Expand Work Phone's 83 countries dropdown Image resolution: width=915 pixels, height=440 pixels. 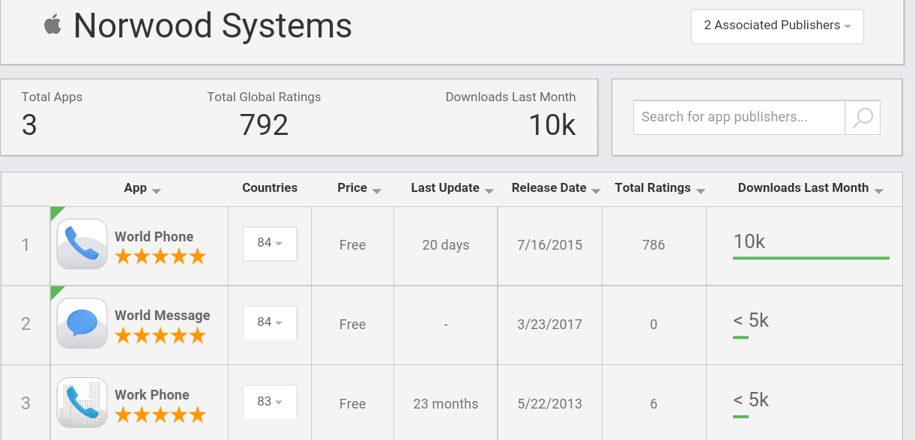(x=270, y=402)
